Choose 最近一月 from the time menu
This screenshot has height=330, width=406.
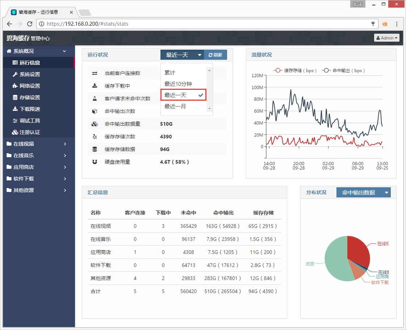click(x=175, y=106)
